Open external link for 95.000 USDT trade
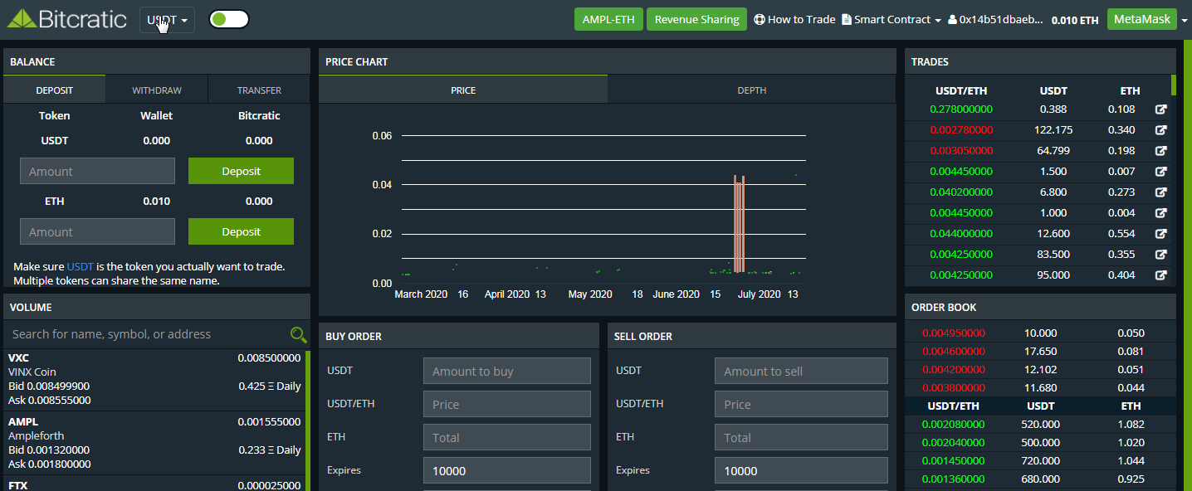Screen dimensions: 1192x491 point(1161,275)
